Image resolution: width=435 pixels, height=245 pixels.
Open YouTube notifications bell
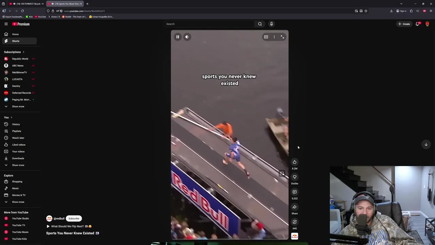coord(418,24)
